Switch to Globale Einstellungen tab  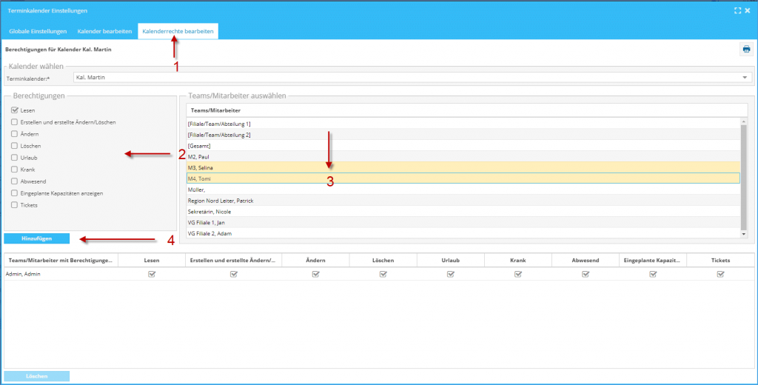[38, 31]
